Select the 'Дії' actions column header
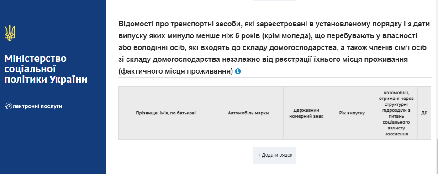Image resolution: width=438 pixels, height=174 pixels. [x=424, y=113]
